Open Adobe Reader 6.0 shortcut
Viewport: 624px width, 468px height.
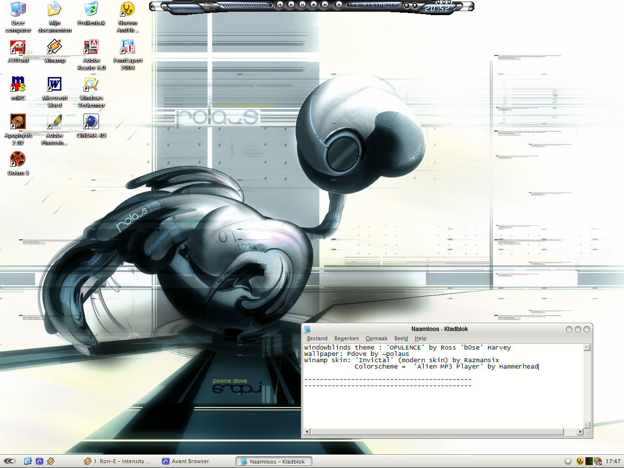pos(91,55)
